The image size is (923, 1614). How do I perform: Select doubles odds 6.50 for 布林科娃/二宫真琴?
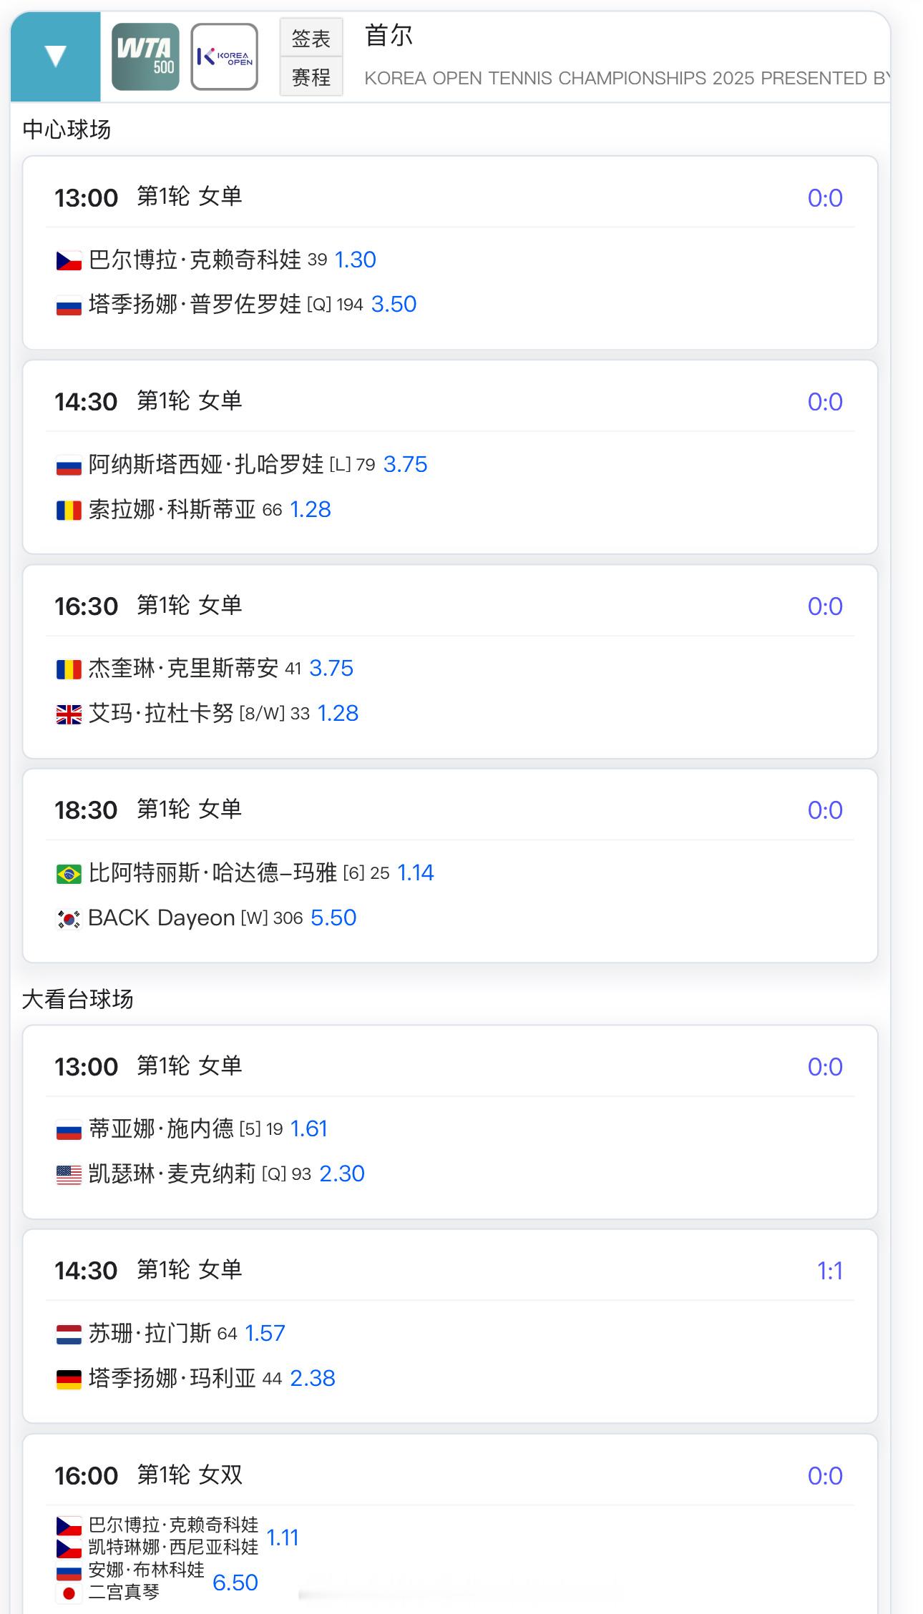point(235,1583)
